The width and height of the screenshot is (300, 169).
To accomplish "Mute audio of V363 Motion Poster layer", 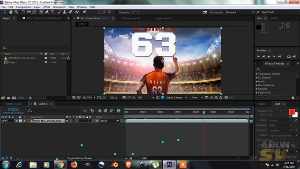I will [6, 121].
